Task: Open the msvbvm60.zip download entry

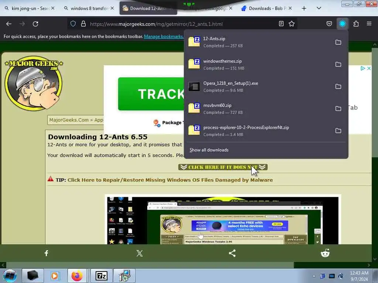Action: tap(258, 109)
